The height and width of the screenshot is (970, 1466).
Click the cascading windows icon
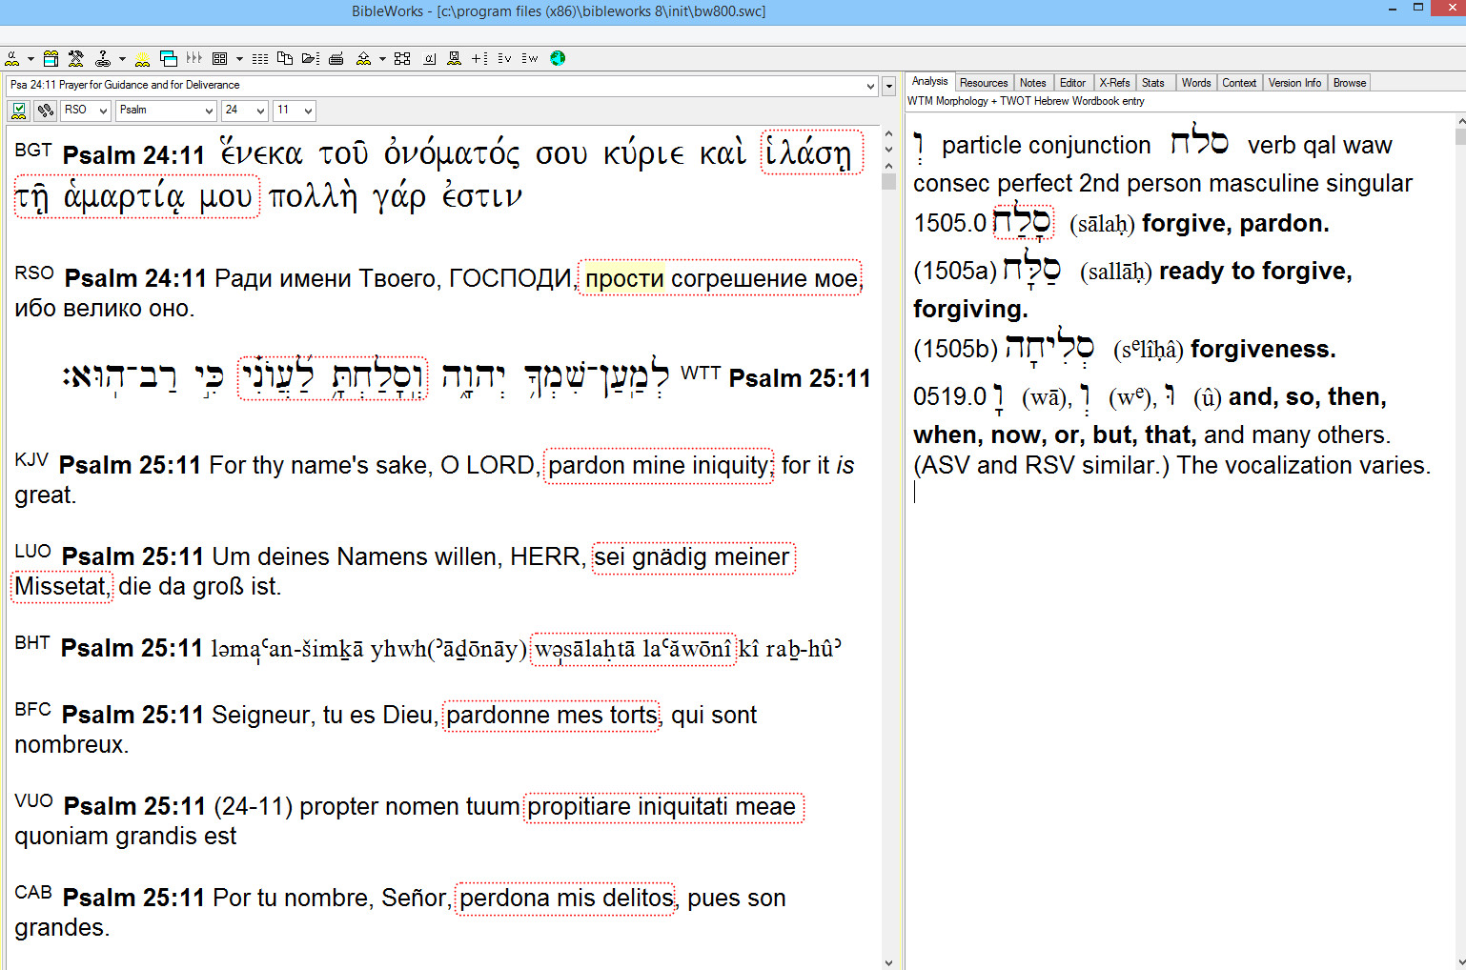pyautogui.click(x=169, y=58)
